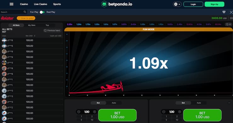This screenshot has width=233, height=123.
Task: Choose quick amount 5 in first bet panel
Action: [81, 120]
